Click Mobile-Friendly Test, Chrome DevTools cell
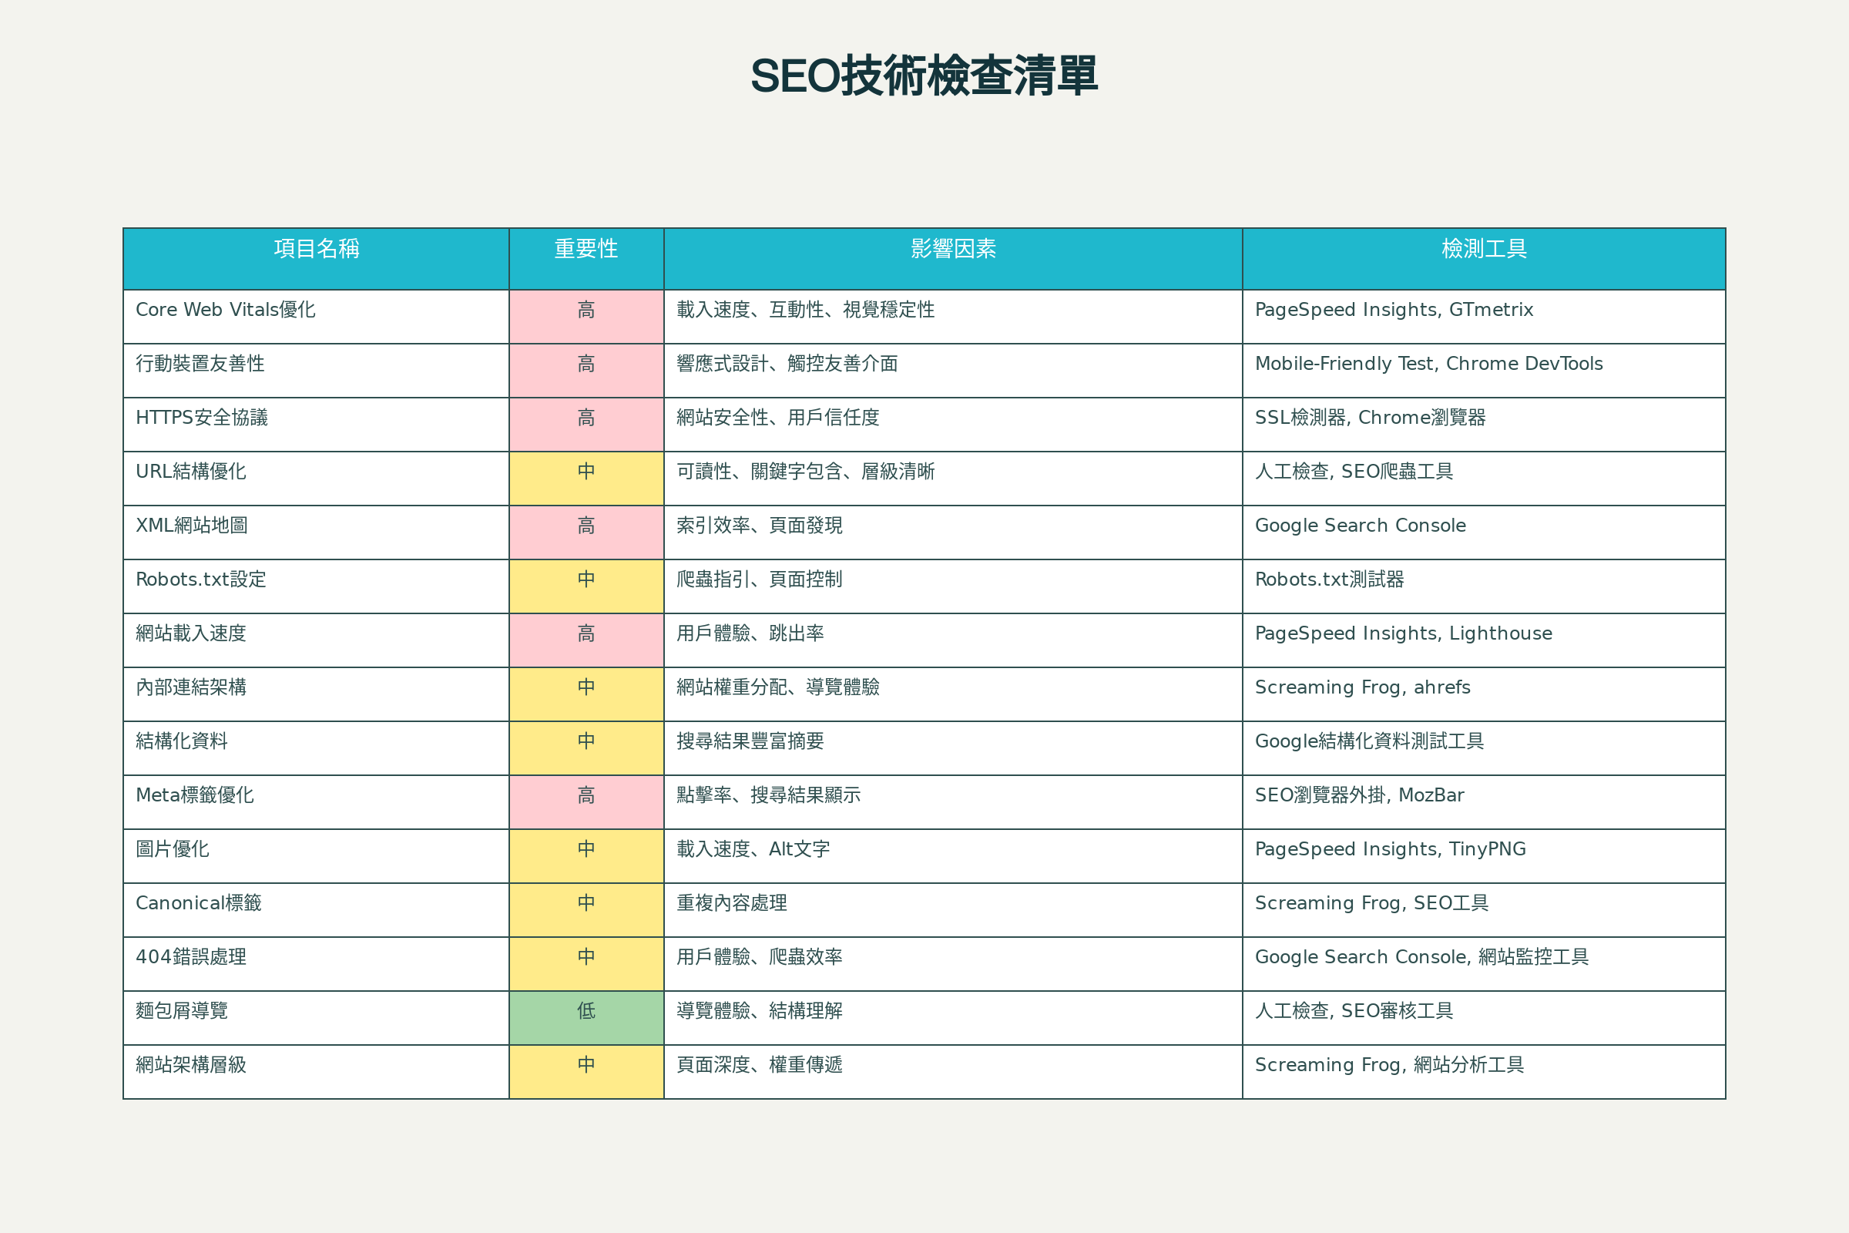This screenshot has height=1233, width=1849. tap(1485, 371)
